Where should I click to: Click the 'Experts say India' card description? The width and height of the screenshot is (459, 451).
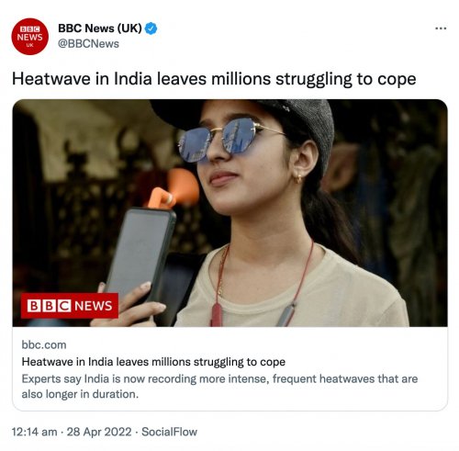point(219,387)
